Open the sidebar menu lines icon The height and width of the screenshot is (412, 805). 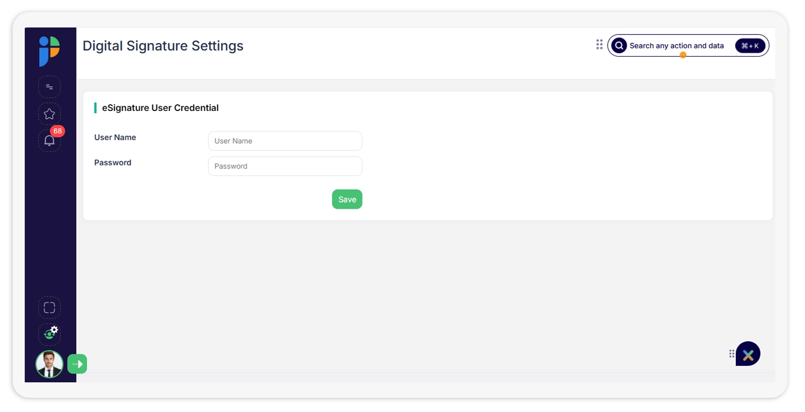pyautogui.click(x=49, y=87)
